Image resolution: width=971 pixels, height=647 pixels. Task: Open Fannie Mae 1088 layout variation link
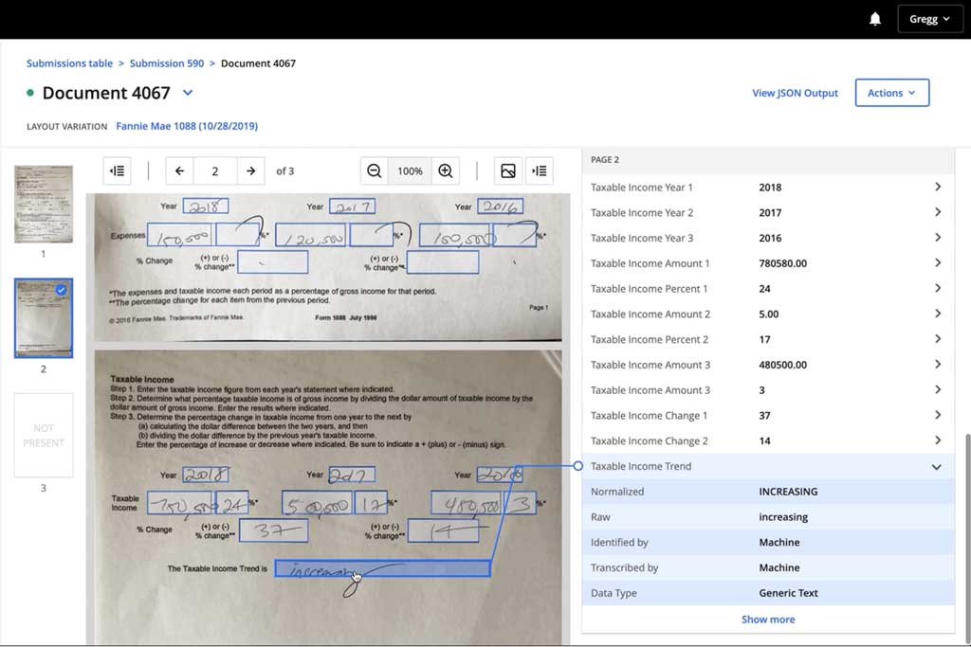[x=187, y=126]
